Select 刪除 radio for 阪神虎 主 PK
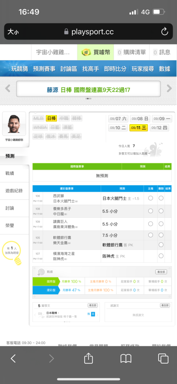Viewport: 177px width, 384px height. [161, 256]
